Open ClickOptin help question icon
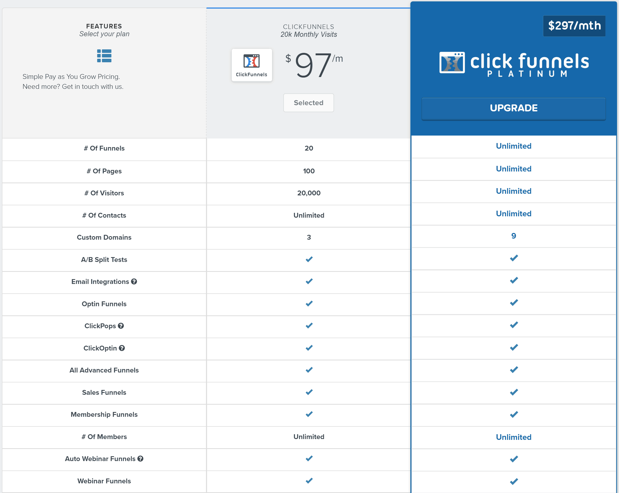Viewport: 619px width, 493px height. coord(122,348)
